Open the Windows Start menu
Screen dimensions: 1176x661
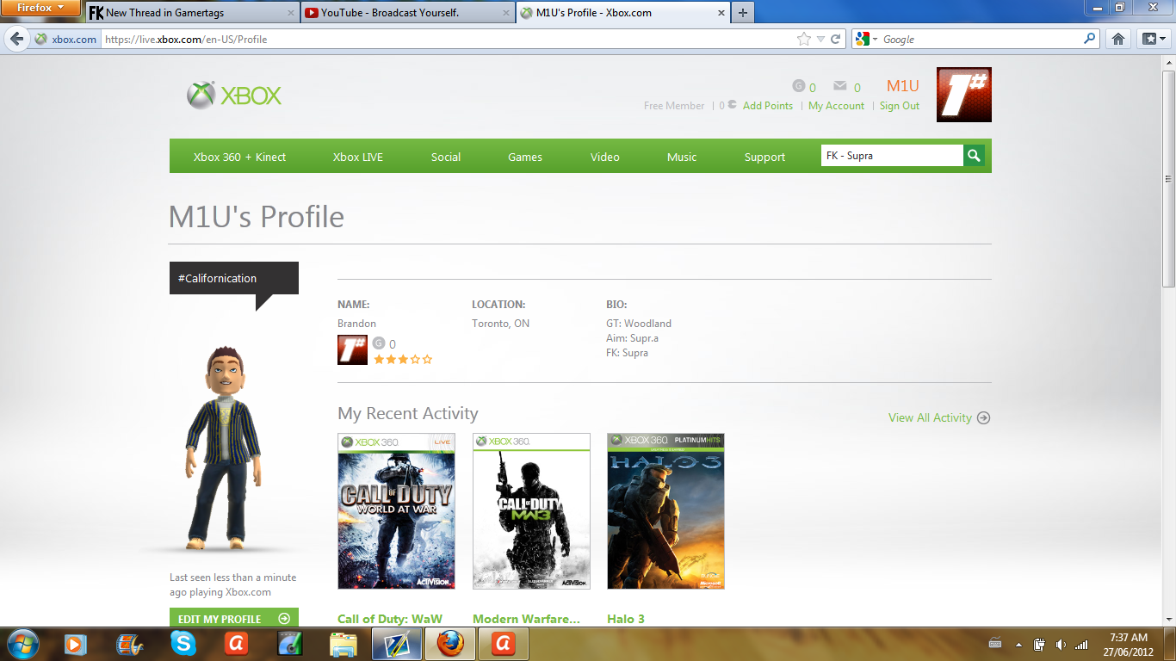pyautogui.click(x=22, y=644)
